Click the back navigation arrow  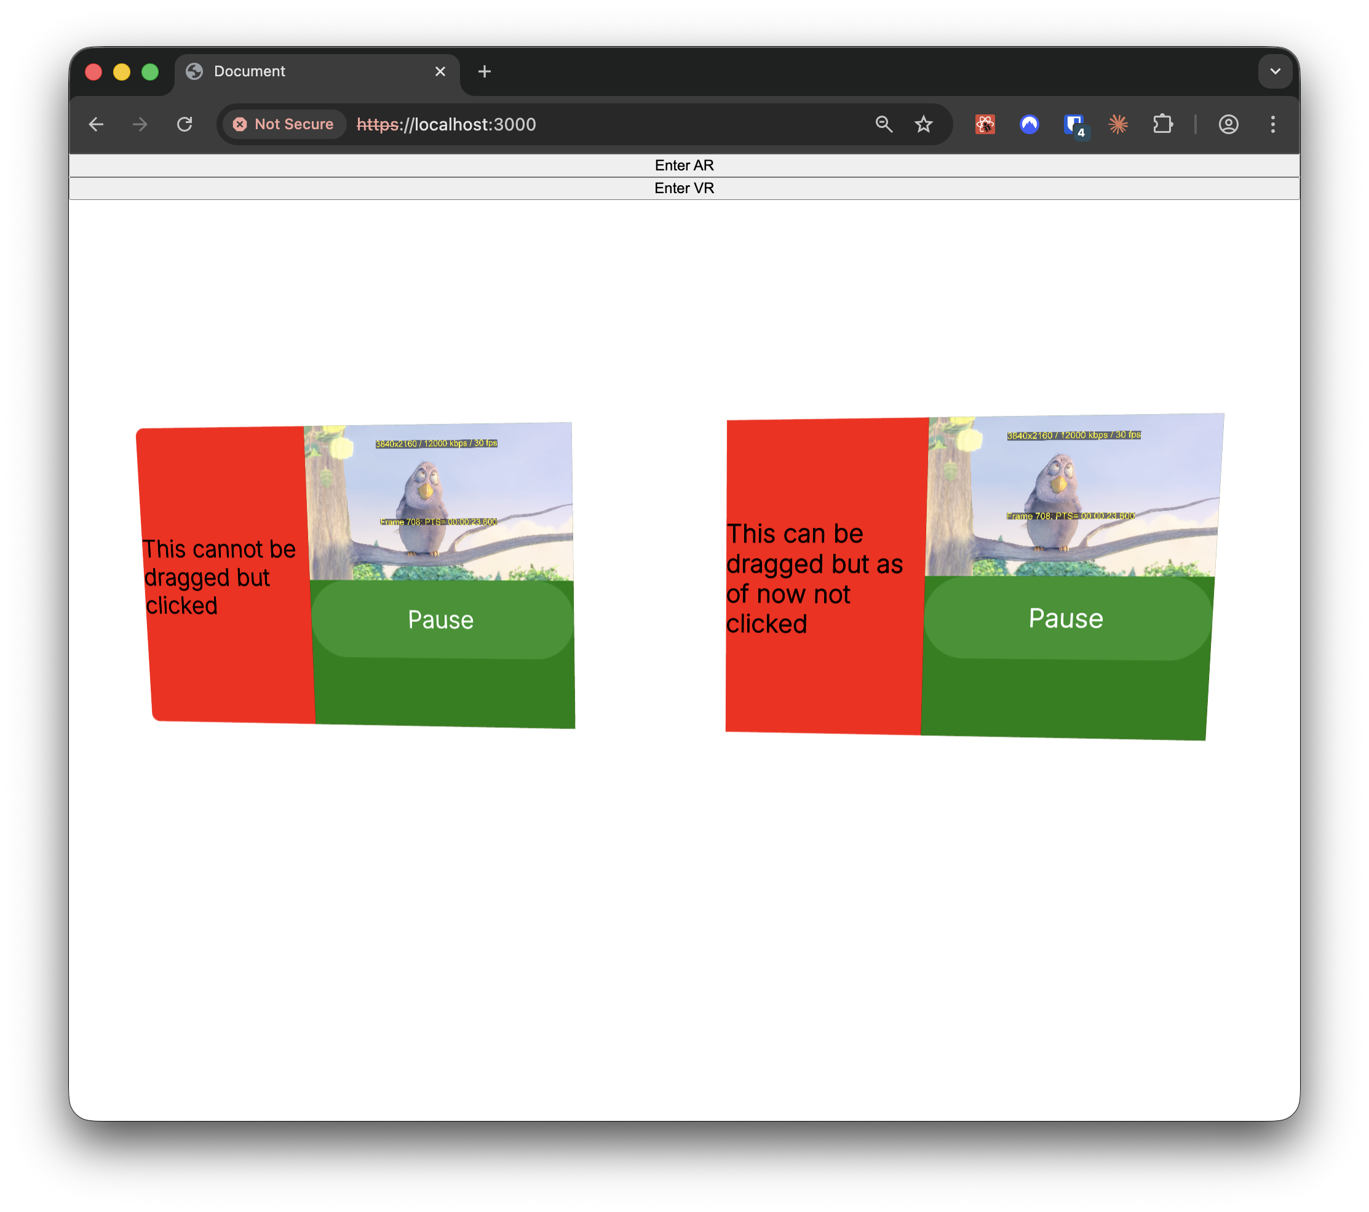pyautogui.click(x=97, y=124)
